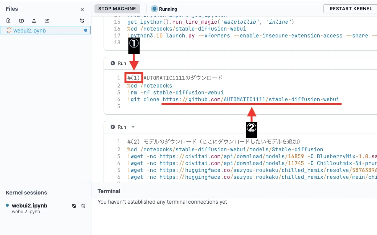The width and height of the screenshot is (377, 235).
Task: Click the terminal connections message text
Action: click(162, 202)
